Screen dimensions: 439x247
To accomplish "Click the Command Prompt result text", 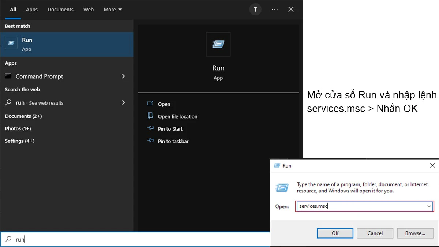I will [40, 76].
